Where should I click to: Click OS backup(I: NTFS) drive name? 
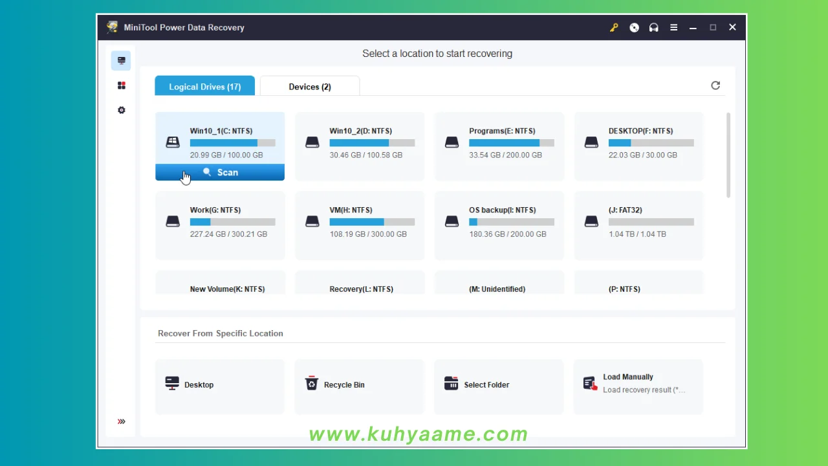[x=503, y=210]
